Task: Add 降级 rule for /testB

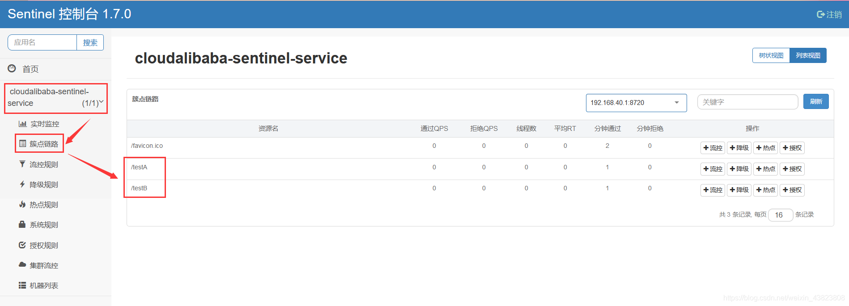Action: click(x=739, y=190)
